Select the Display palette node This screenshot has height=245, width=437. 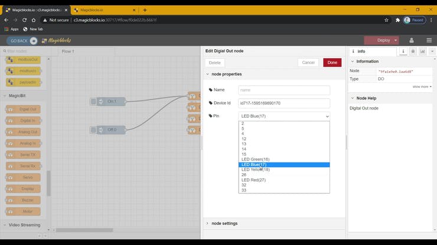pyautogui.click(x=24, y=189)
